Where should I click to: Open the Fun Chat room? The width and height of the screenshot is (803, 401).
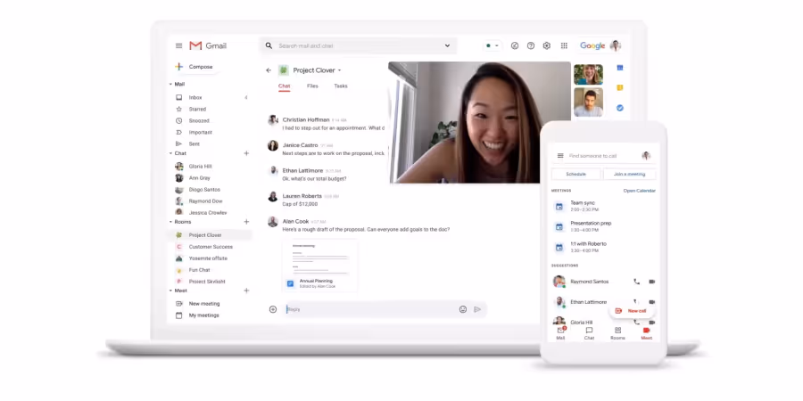click(199, 269)
